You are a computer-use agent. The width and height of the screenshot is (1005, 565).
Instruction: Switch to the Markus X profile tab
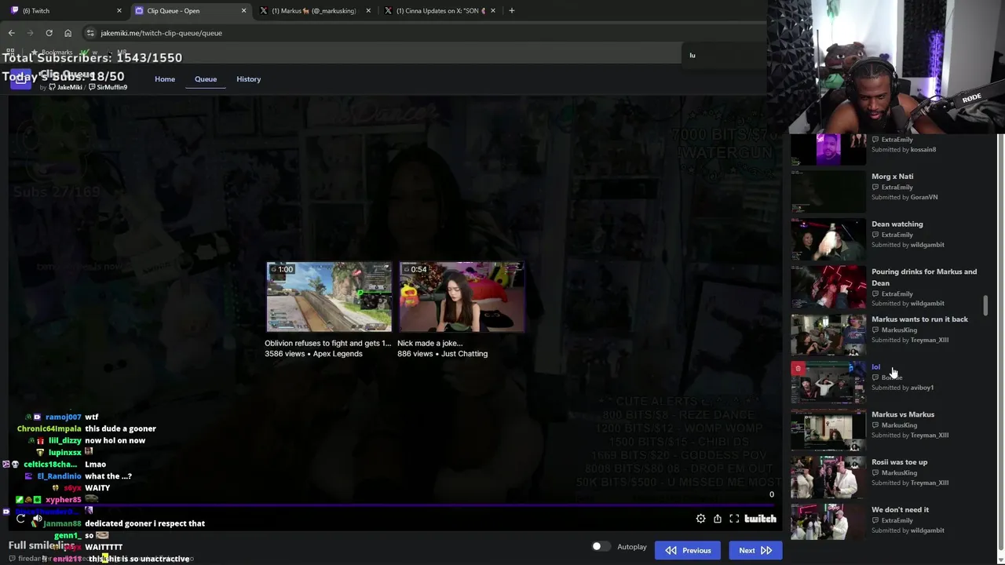pos(314,11)
